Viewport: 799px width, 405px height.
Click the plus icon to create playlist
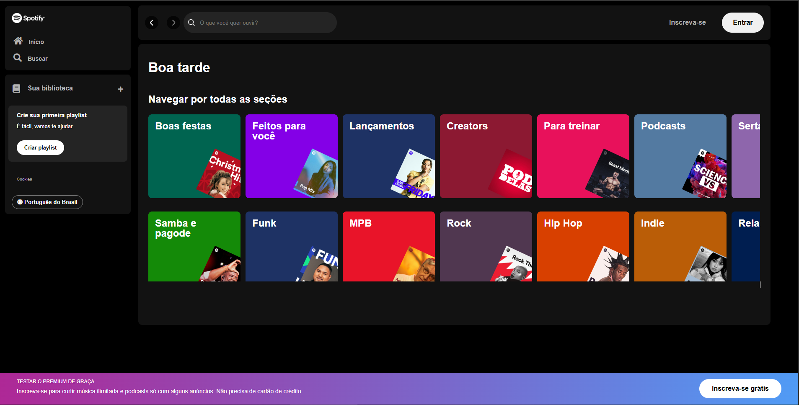121,89
